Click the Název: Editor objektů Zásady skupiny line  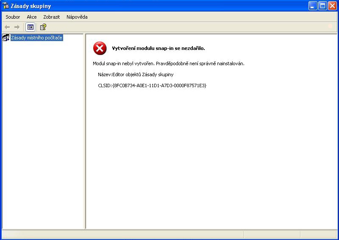point(136,74)
